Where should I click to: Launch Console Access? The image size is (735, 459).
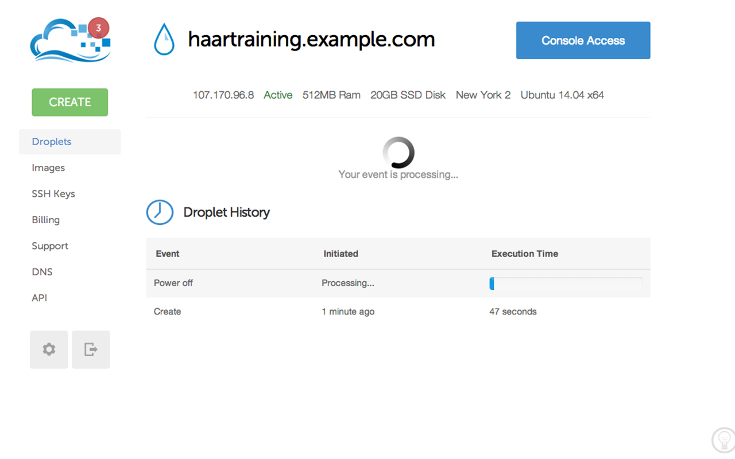click(583, 40)
